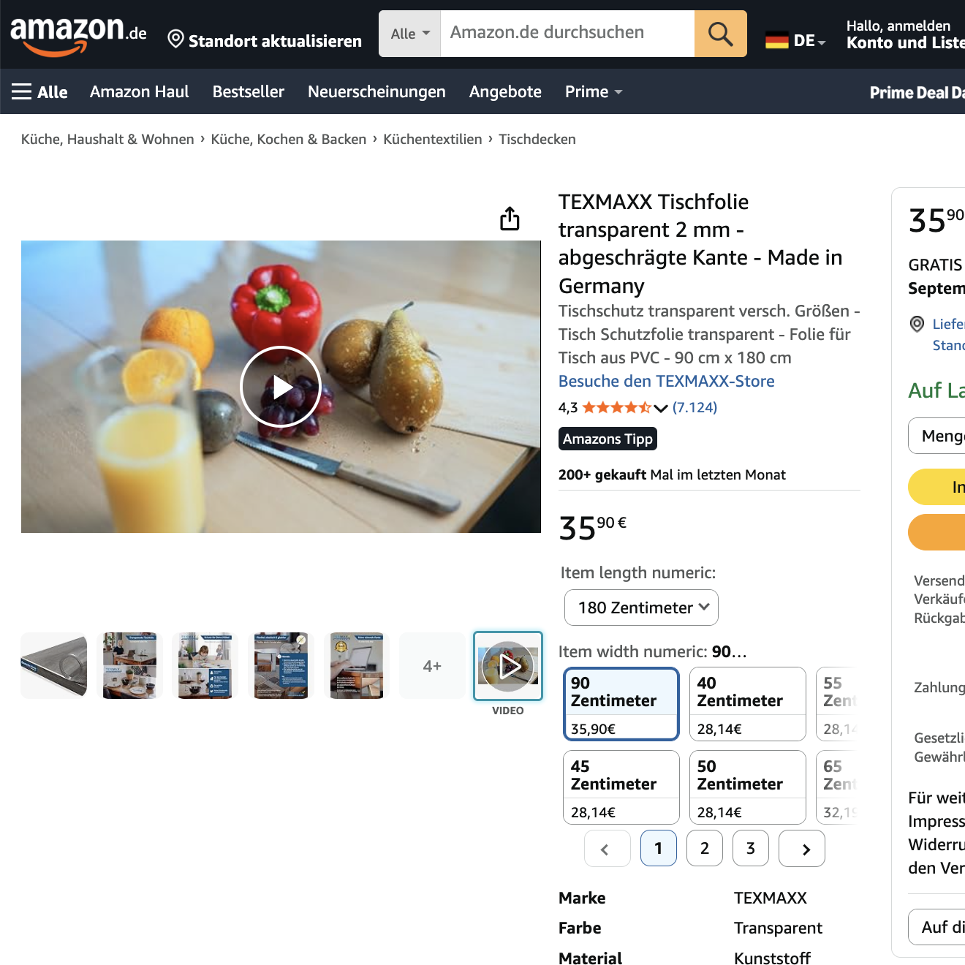Open the Angebote navigation item

point(505,91)
